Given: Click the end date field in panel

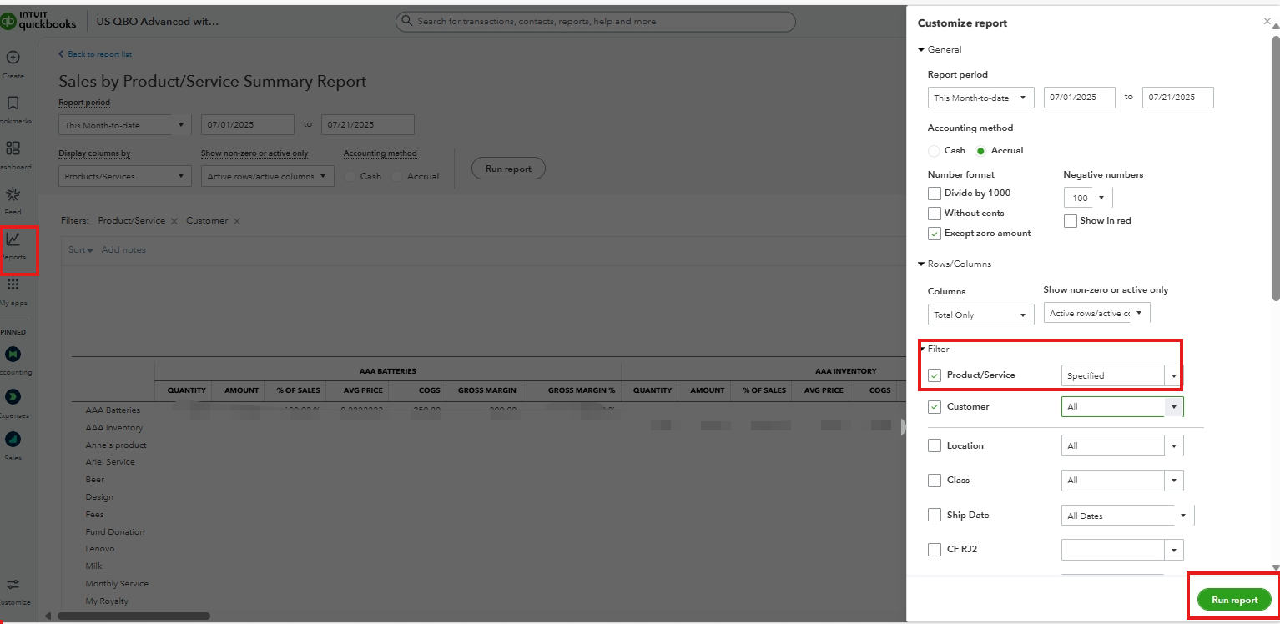Looking at the screenshot, I should (1177, 98).
